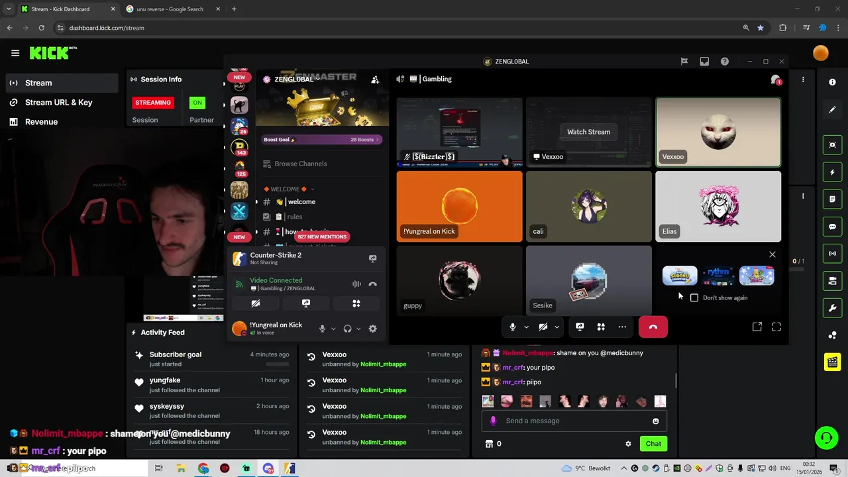The height and width of the screenshot is (477, 848).
Task: Click the green Chat send button
Action: (x=653, y=444)
